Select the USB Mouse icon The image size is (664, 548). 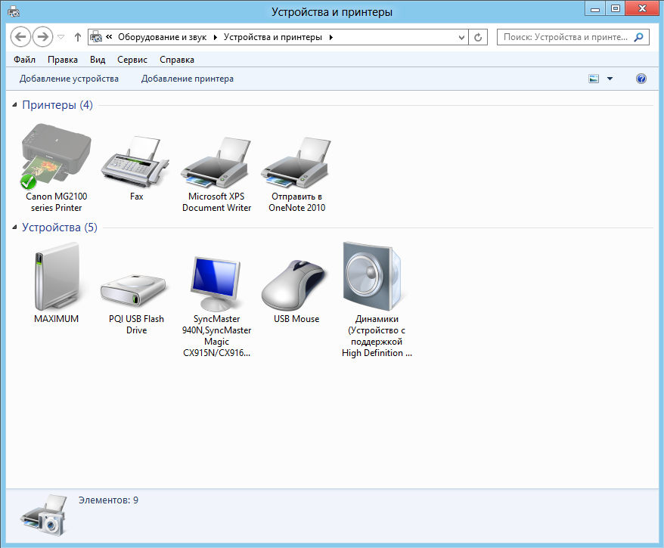click(x=294, y=285)
